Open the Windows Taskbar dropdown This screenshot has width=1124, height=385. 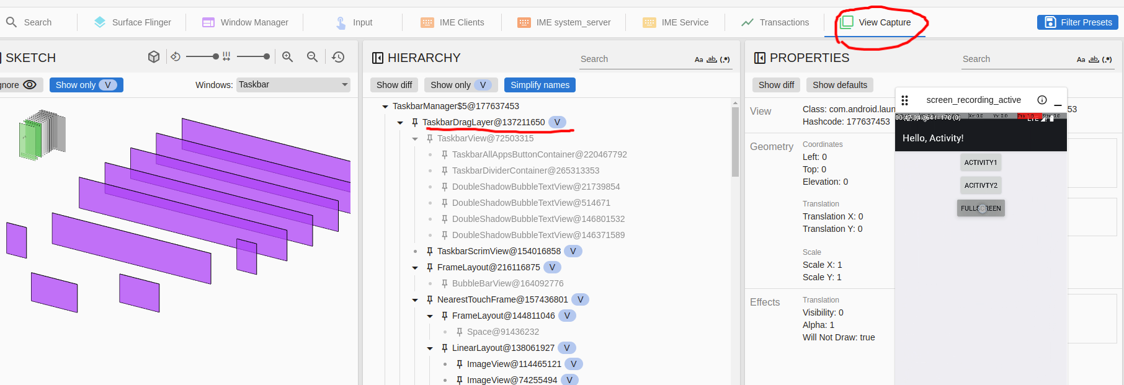pyautogui.click(x=293, y=85)
